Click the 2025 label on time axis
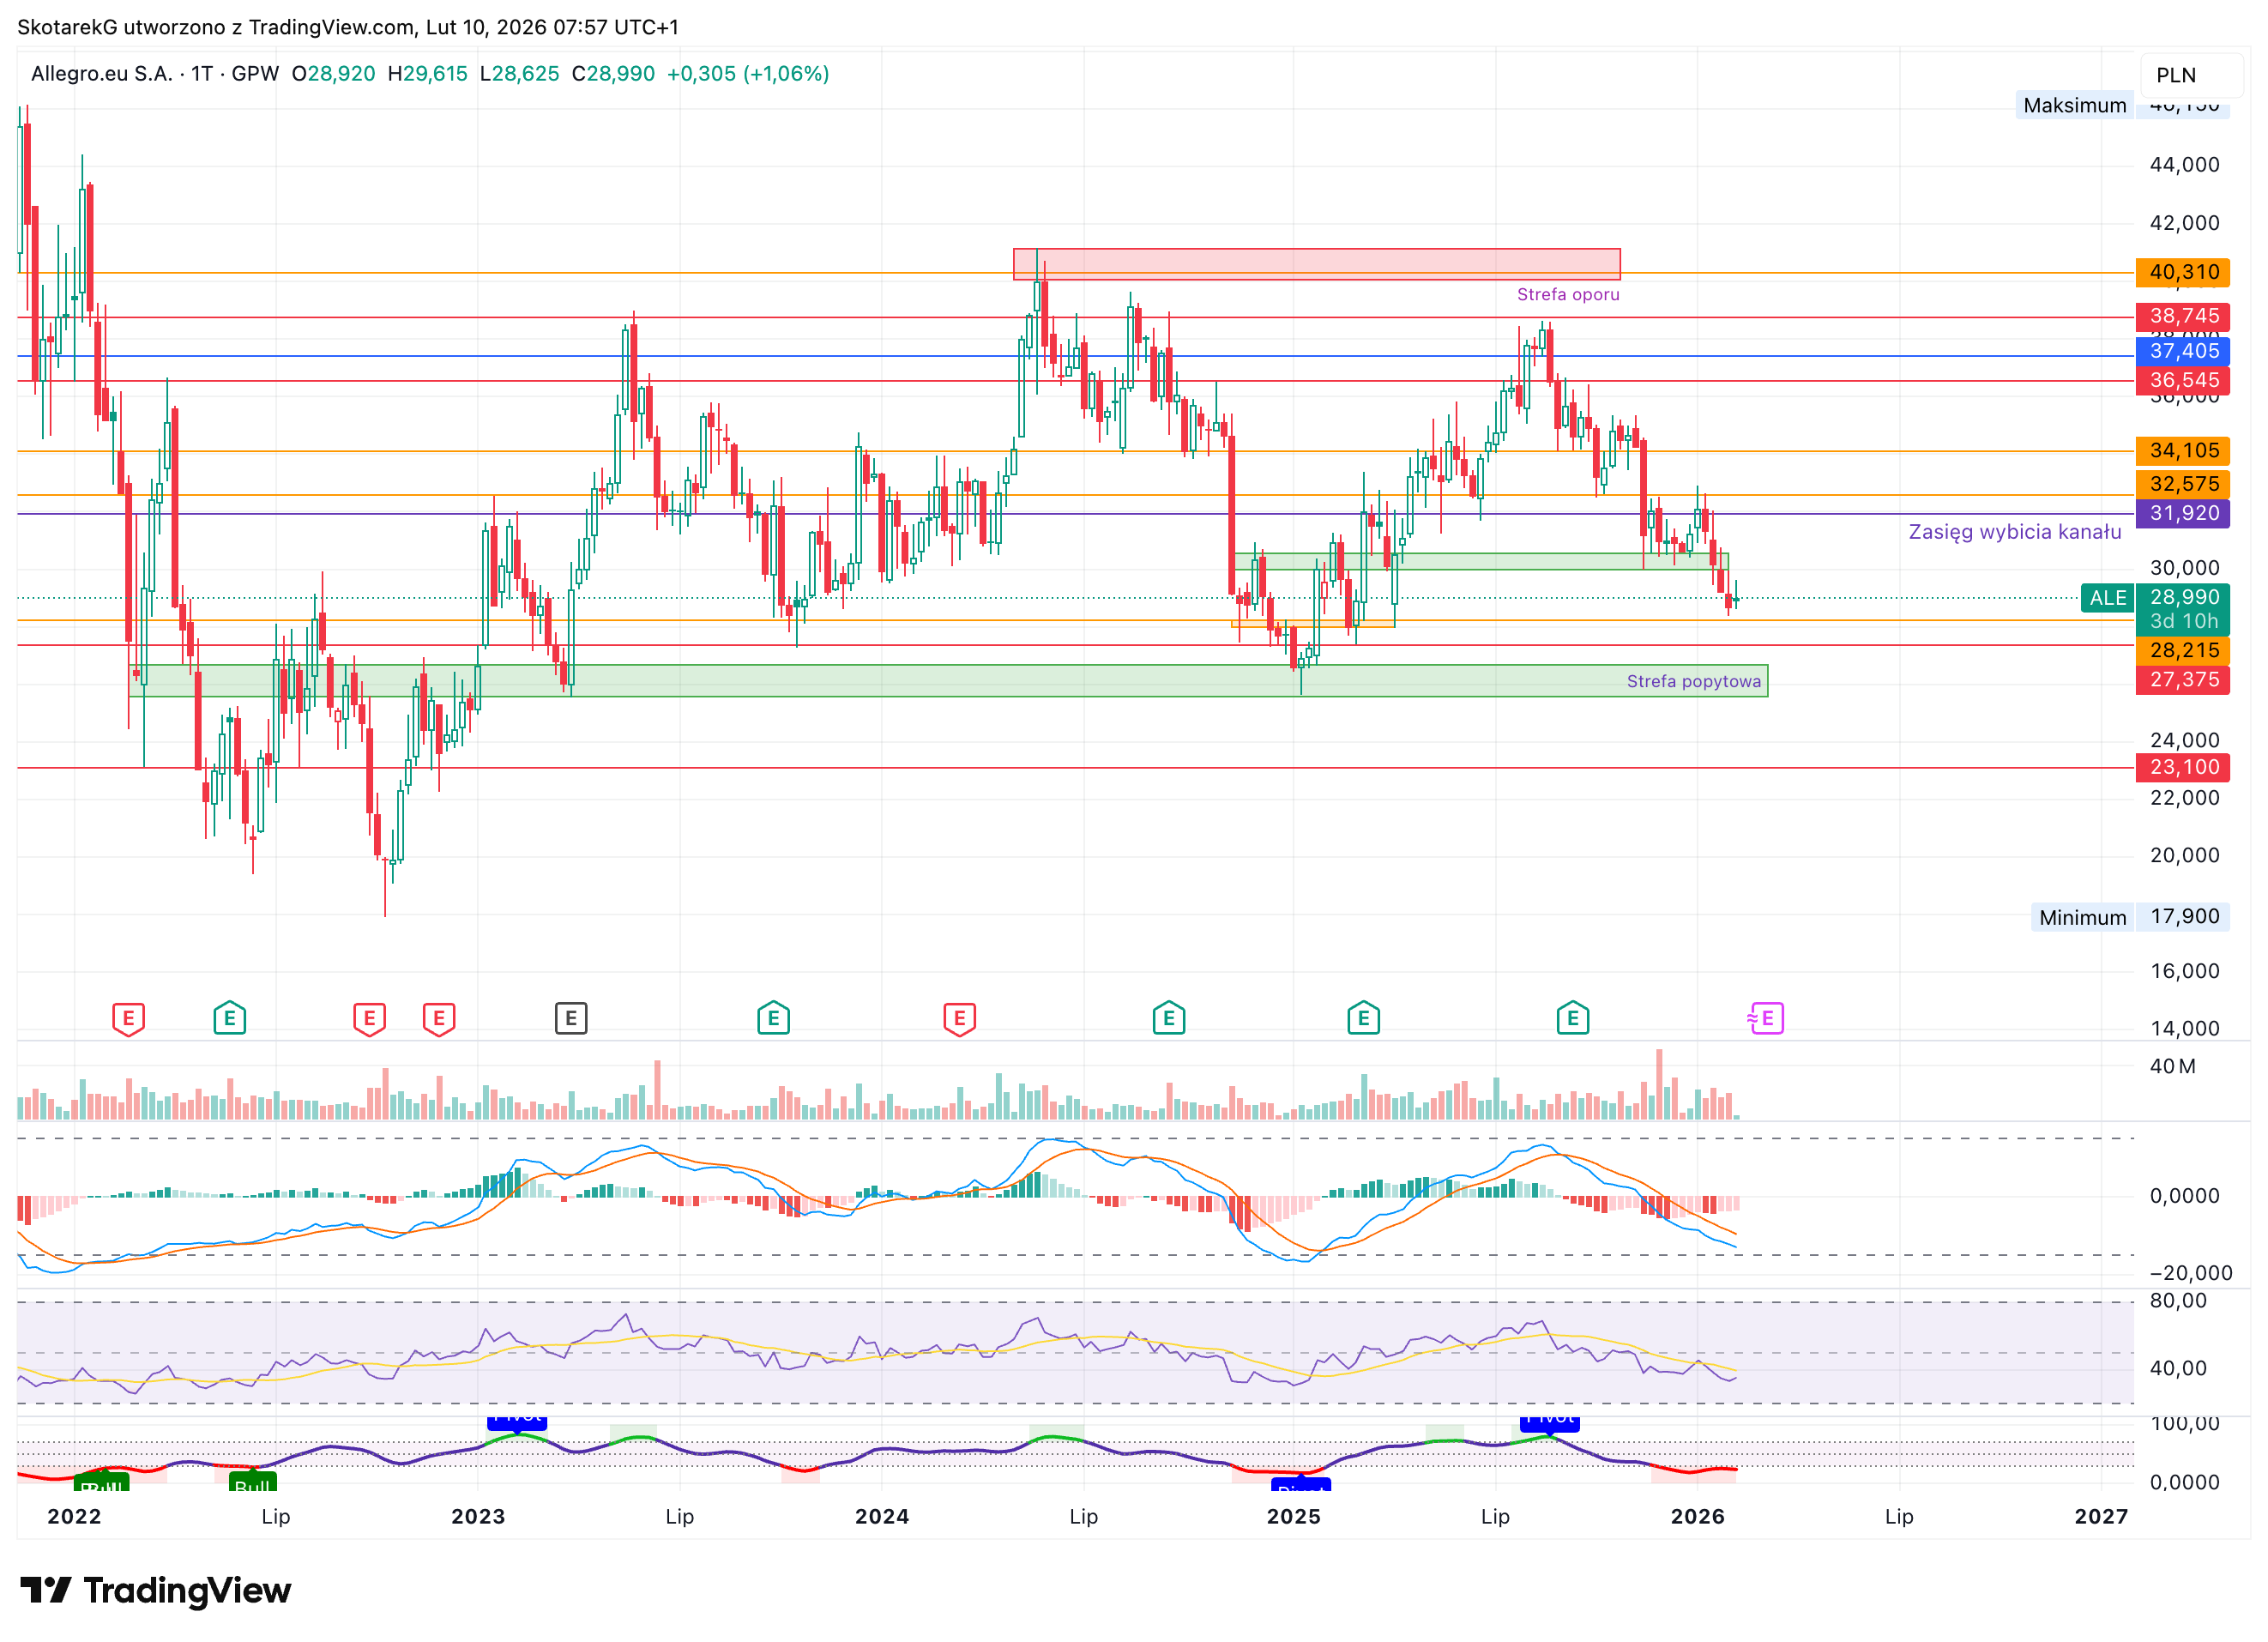 pos(1293,1516)
